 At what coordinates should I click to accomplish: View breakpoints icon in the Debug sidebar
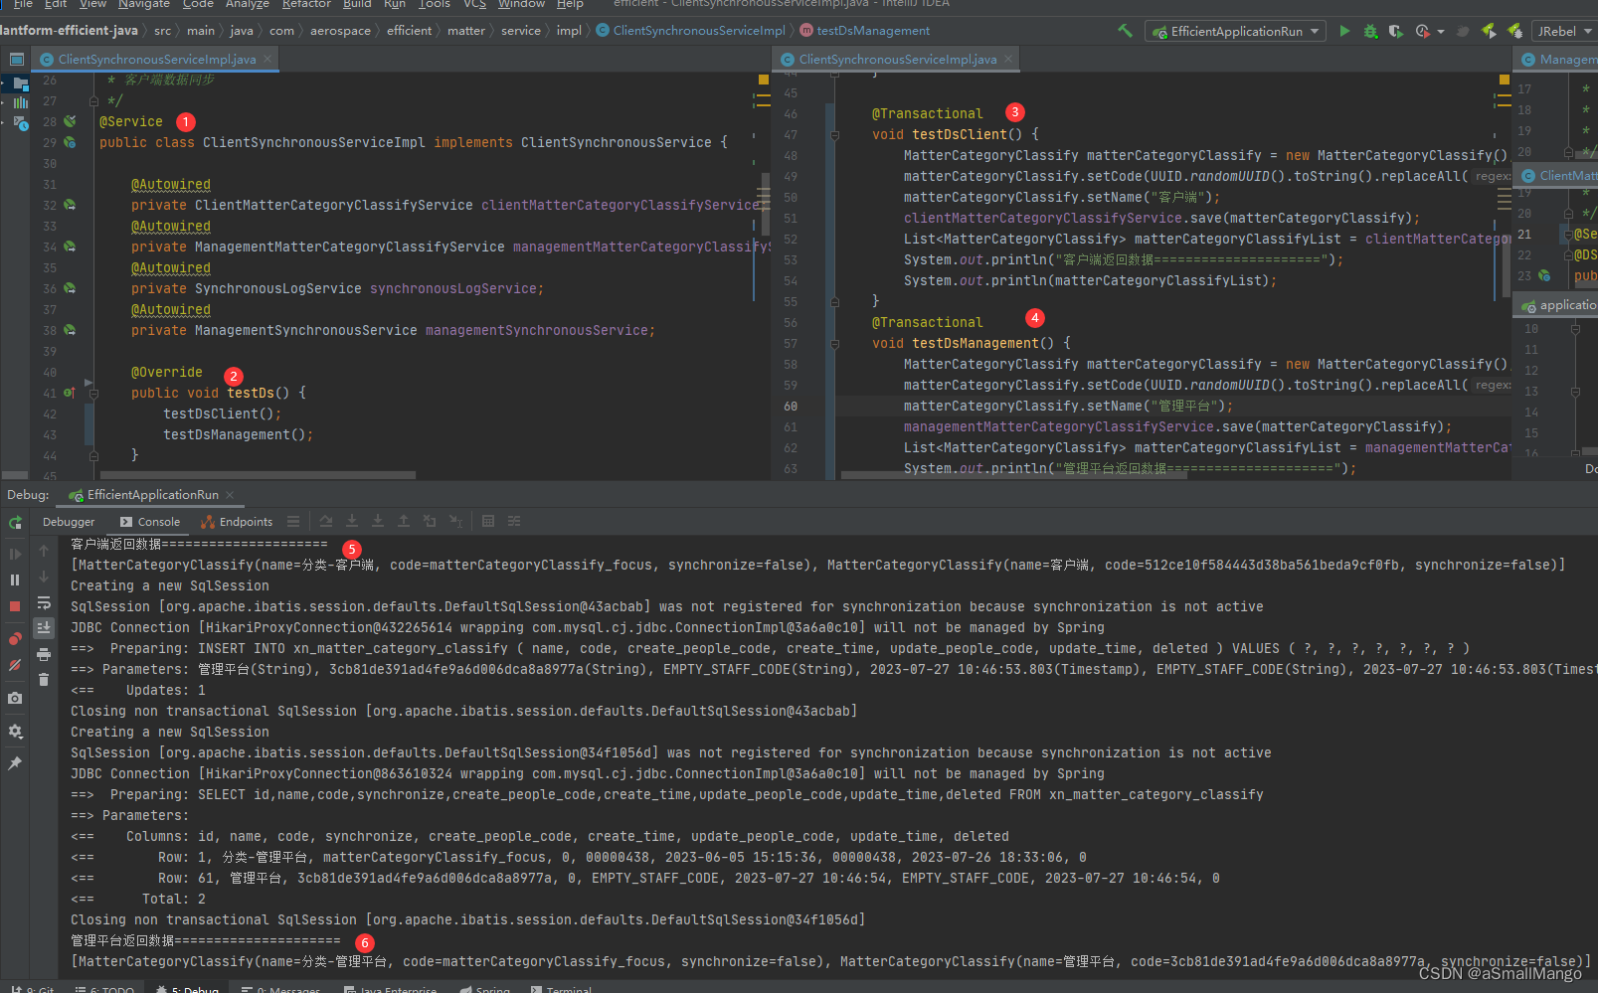pyautogui.click(x=15, y=638)
